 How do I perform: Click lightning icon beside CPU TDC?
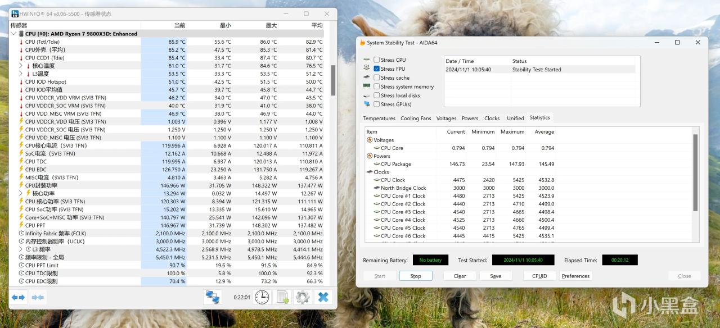(21, 162)
